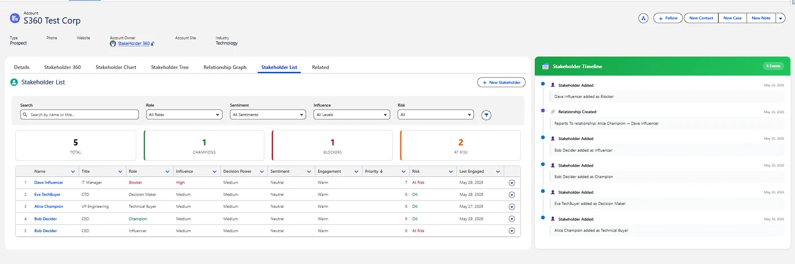Open Bob Decider link in the Champion row

click(x=45, y=219)
